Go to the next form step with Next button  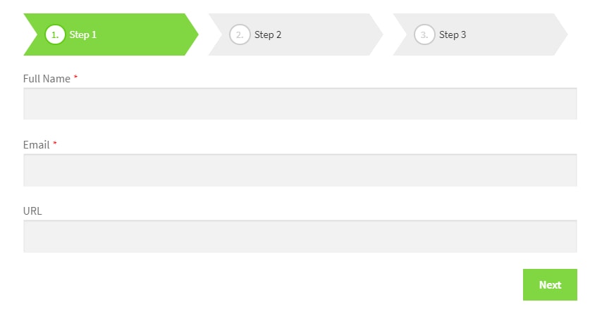click(550, 284)
